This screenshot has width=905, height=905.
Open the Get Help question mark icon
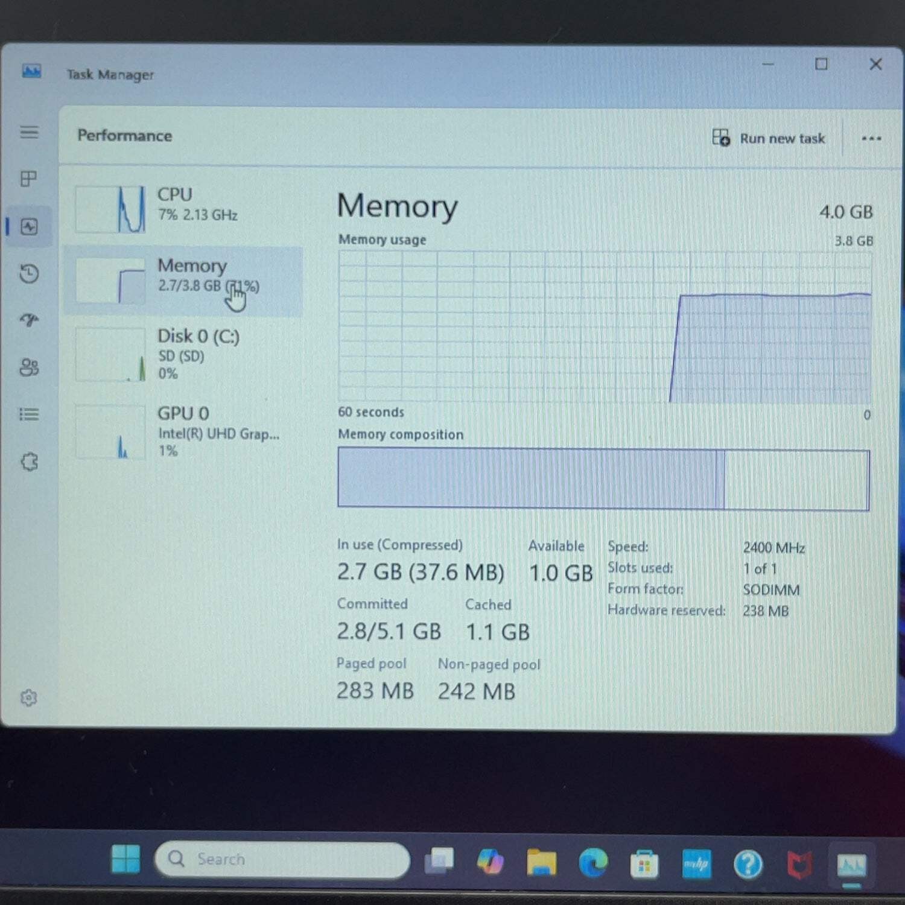748,865
